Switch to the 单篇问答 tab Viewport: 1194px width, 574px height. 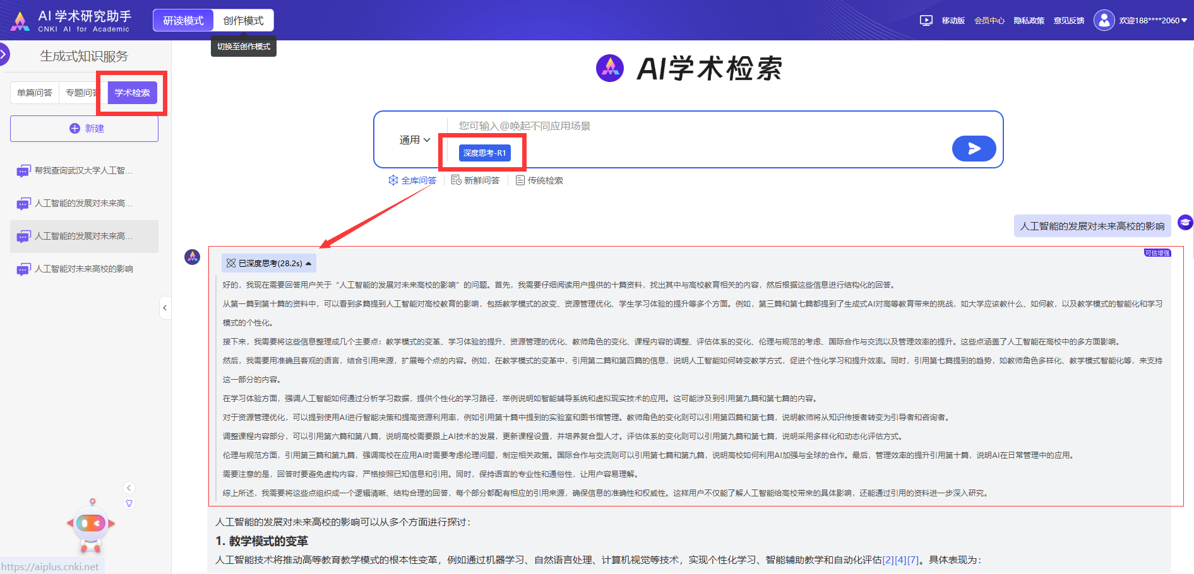[35, 93]
